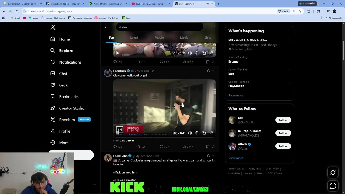This screenshot has width=345, height=194.
Task: Switch to the Media tab
Action: pos(184,37)
